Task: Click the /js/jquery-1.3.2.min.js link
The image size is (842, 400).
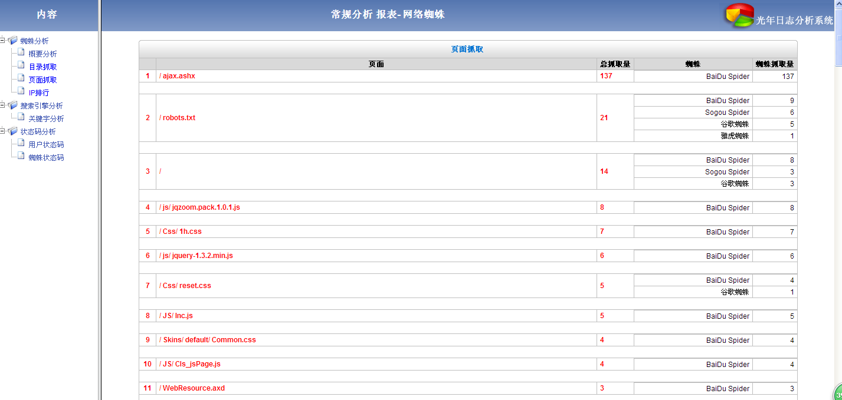Action: (x=196, y=256)
